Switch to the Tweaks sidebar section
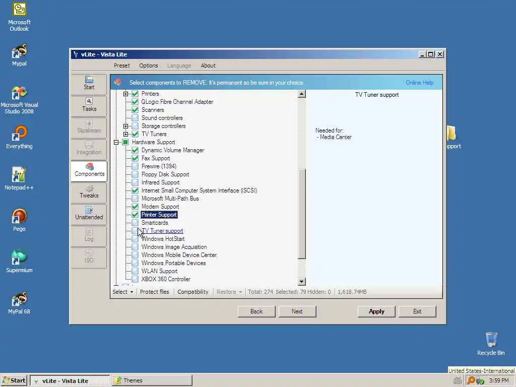 [x=89, y=192]
